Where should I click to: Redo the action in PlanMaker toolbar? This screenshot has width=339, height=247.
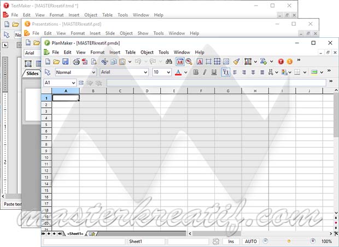pos(153,62)
